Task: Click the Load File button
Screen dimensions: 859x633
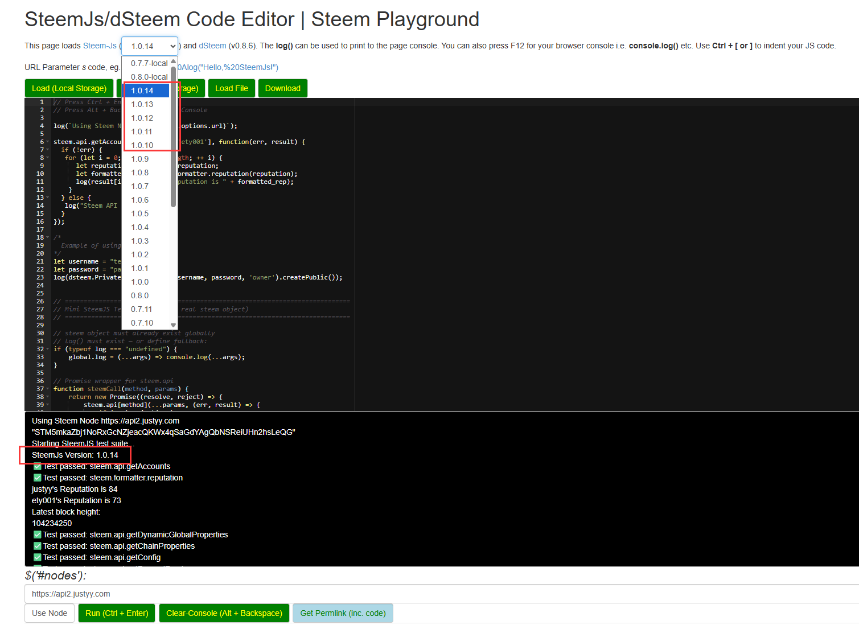Action: [x=232, y=88]
